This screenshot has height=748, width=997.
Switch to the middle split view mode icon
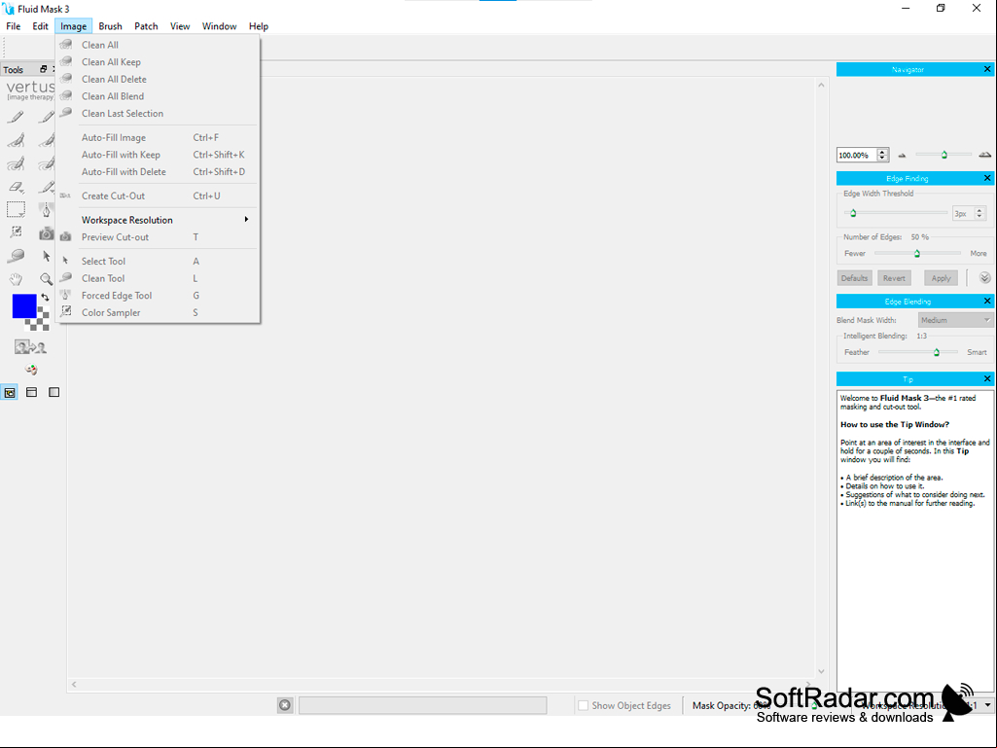click(x=32, y=392)
